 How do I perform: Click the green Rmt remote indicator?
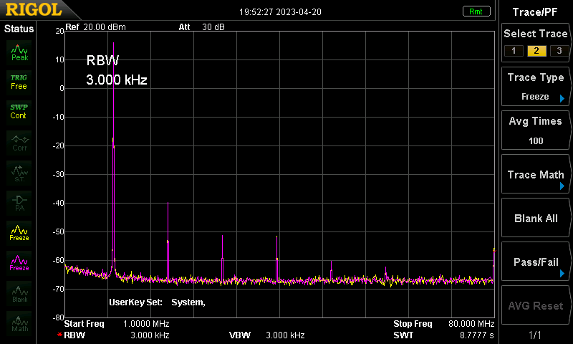click(x=476, y=11)
